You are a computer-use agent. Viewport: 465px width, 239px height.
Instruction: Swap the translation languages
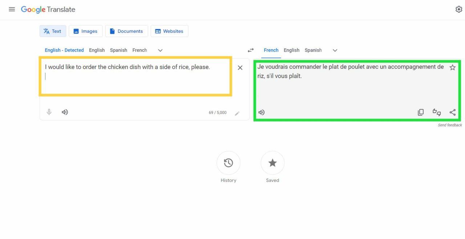250,50
